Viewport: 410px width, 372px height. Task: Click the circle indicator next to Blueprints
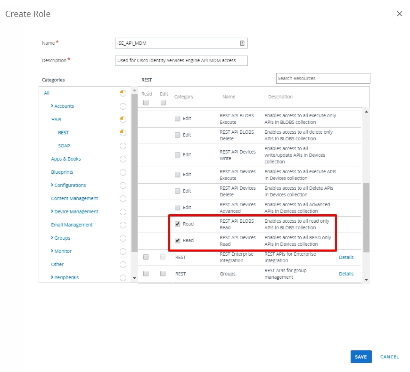[x=123, y=172]
